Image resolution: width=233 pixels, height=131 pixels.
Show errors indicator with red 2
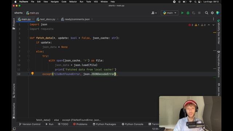pos(191,25)
